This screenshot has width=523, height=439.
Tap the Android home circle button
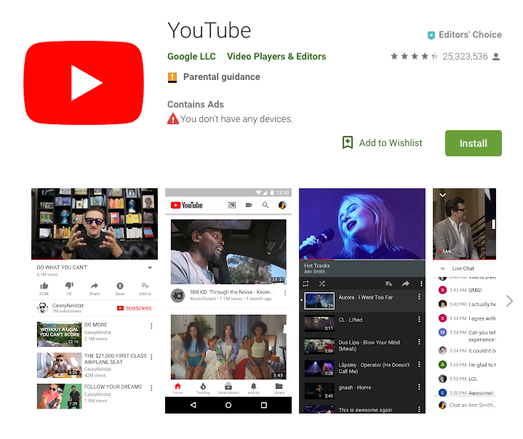(228, 405)
